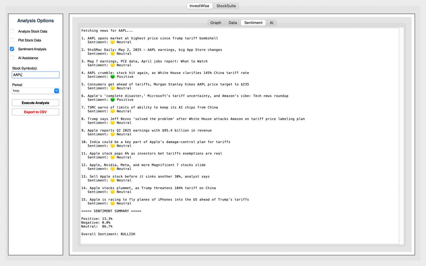This screenshot has width=426, height=266.
Task: Click the Execute Analysis button
Action: point(35,103)
